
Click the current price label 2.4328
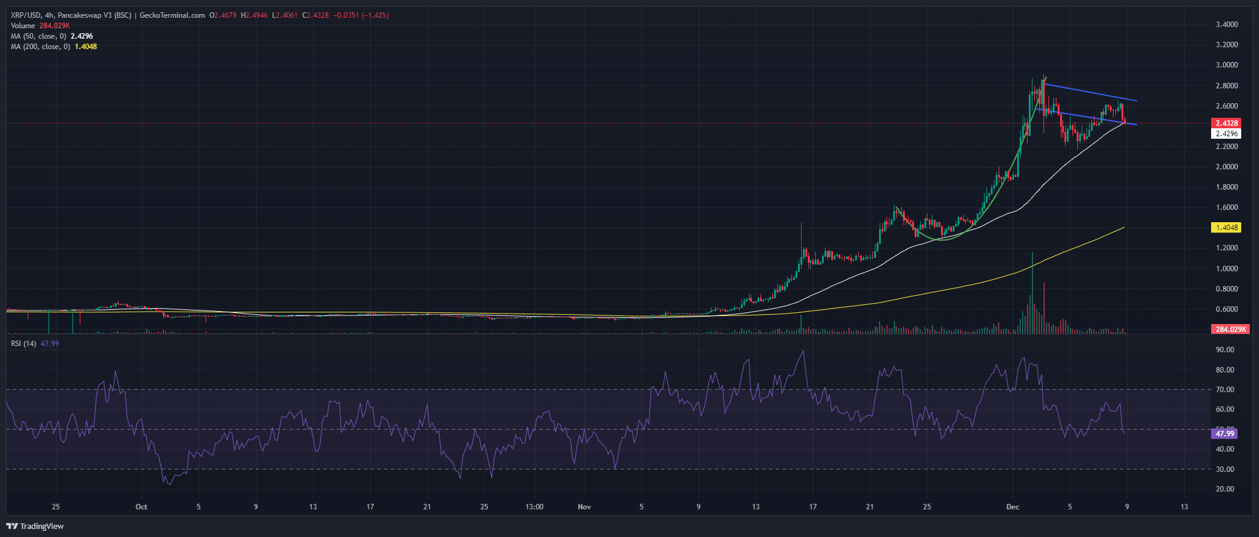click(1226, 123)
